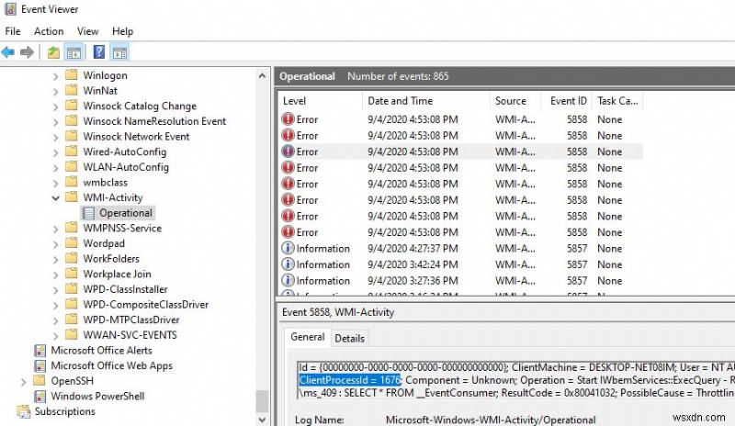Open the Action menu

coord(49,31)
